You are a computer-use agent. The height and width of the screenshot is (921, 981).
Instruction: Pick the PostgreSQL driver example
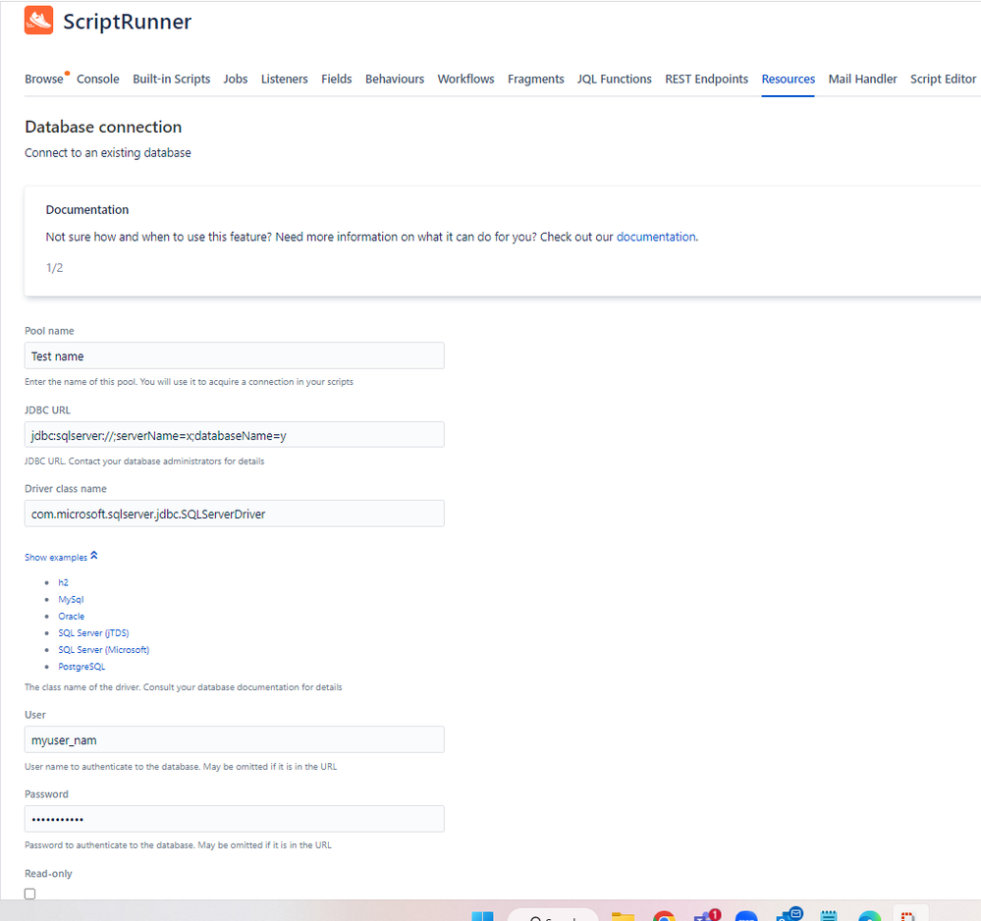pos(82,667)
